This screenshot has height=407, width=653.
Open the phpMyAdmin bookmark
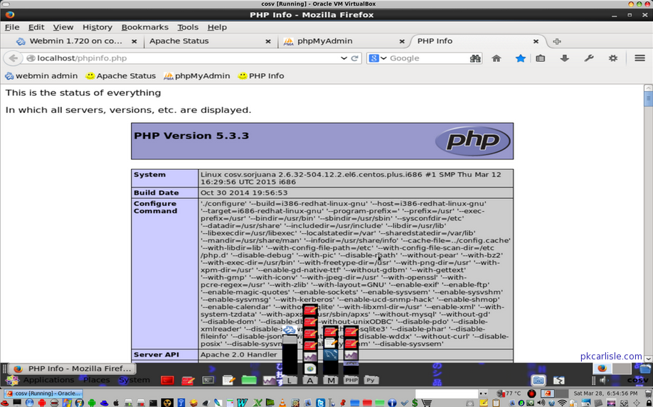pos(196,76)
